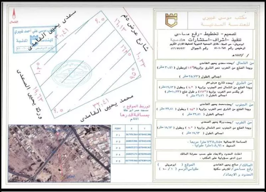Click the 'الشمال' label under the north arrow
This screenshot has height=192, width=266.
[x=14, y=22]
